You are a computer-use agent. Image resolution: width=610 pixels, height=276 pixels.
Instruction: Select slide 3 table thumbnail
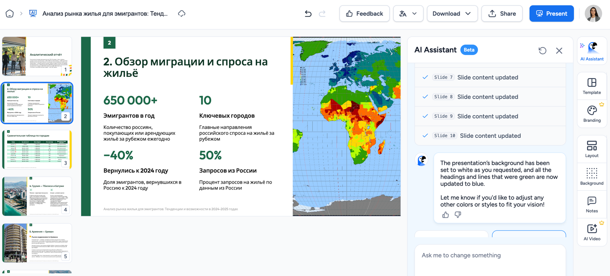coord(37,150)
